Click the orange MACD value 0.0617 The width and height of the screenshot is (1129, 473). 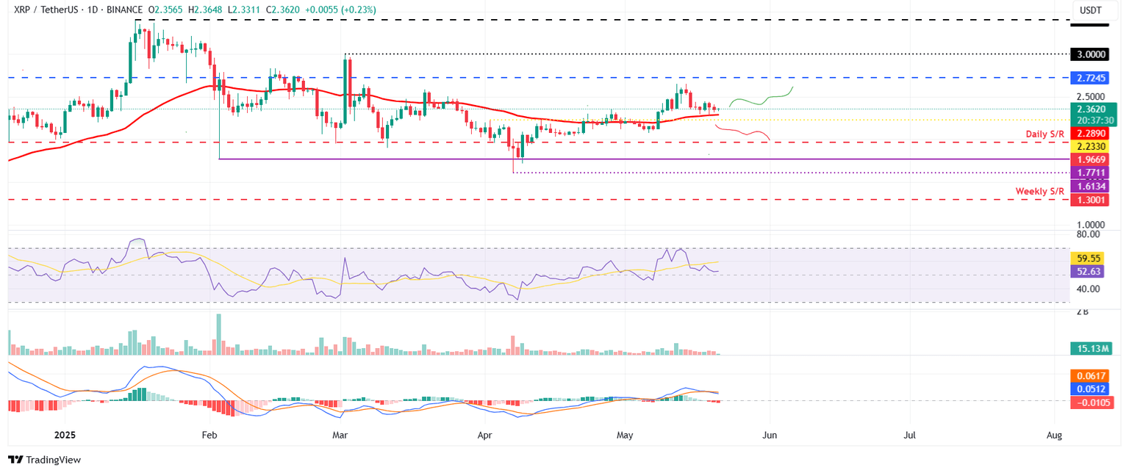[x=1092, y=375]
